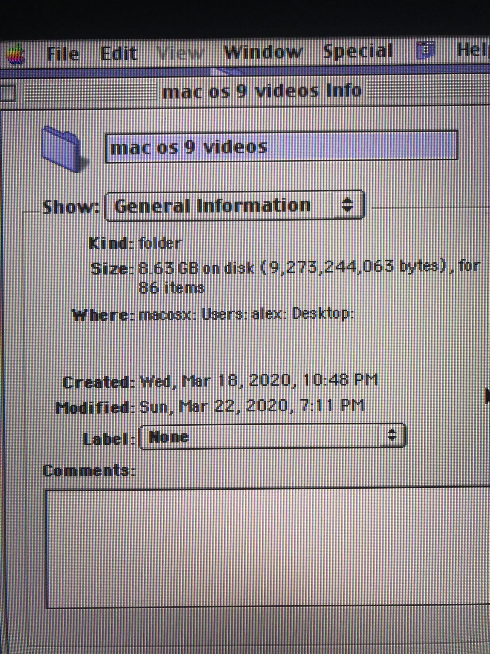Click the path 'macosx: Users: alex: Desktop:'
490x654 pixels.
pyautogui.click(x=246, y=314)
